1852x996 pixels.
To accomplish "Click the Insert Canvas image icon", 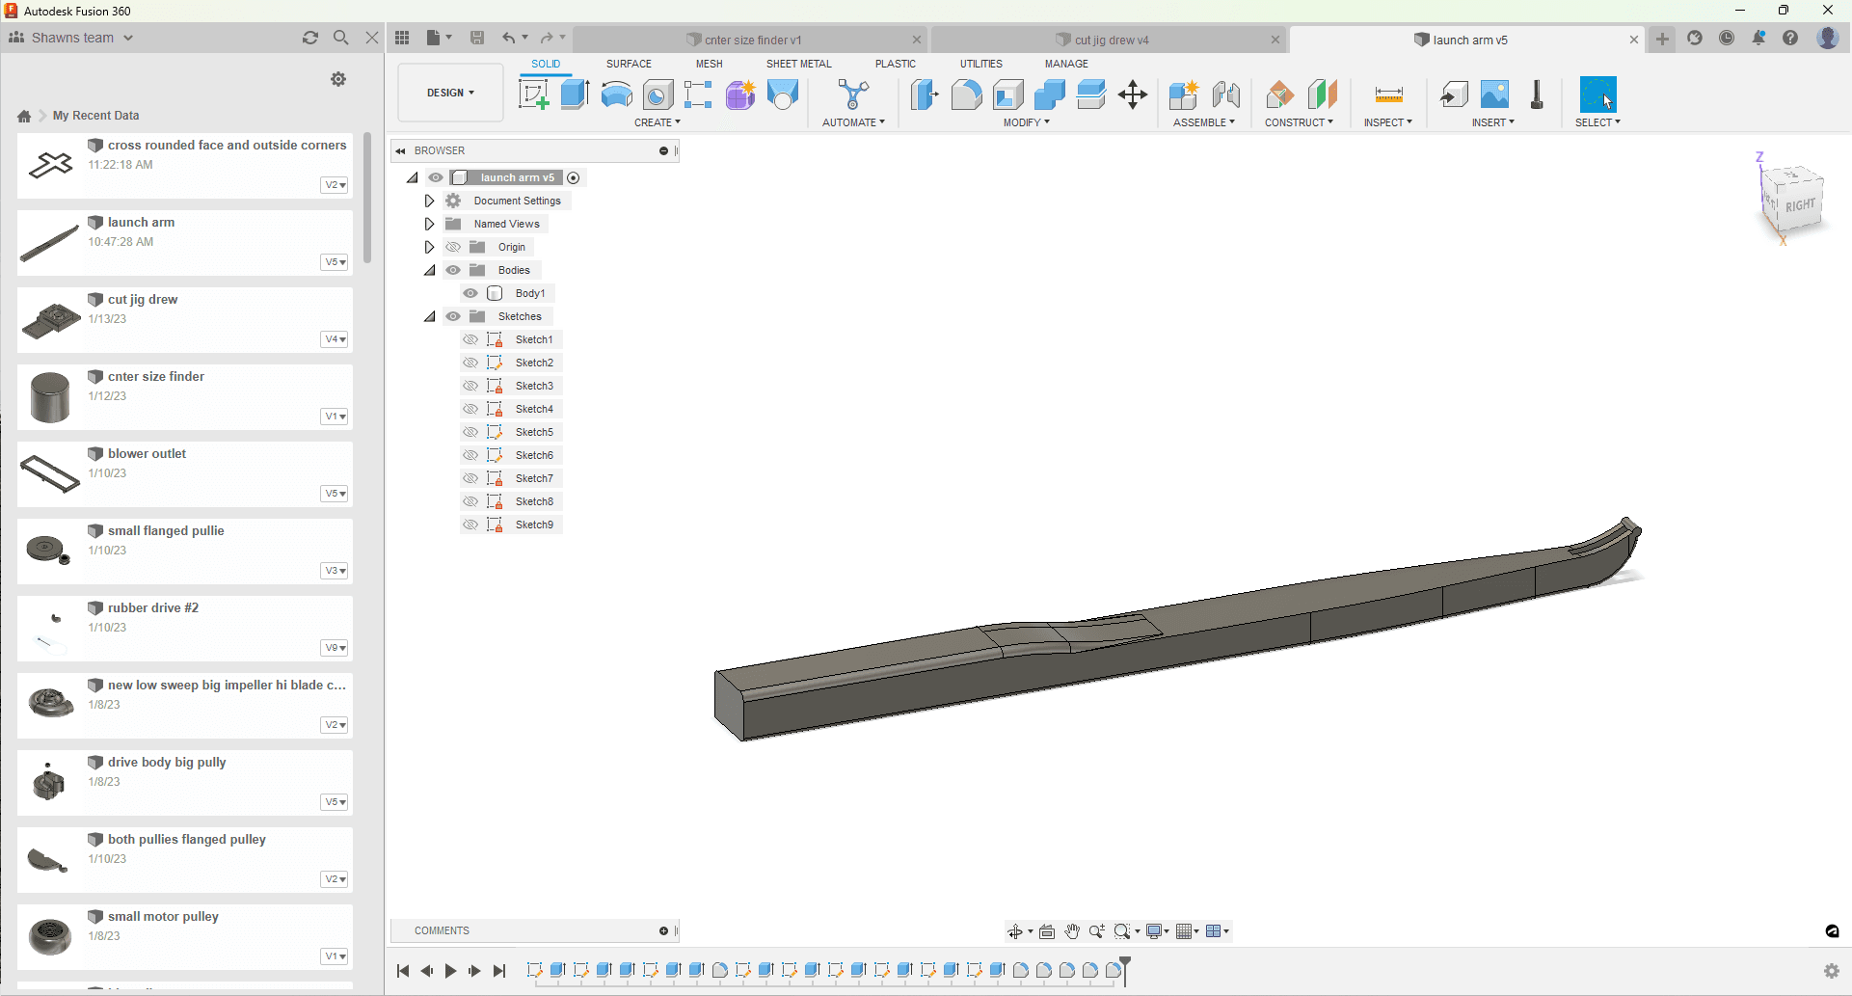I will pos(1494,94).
